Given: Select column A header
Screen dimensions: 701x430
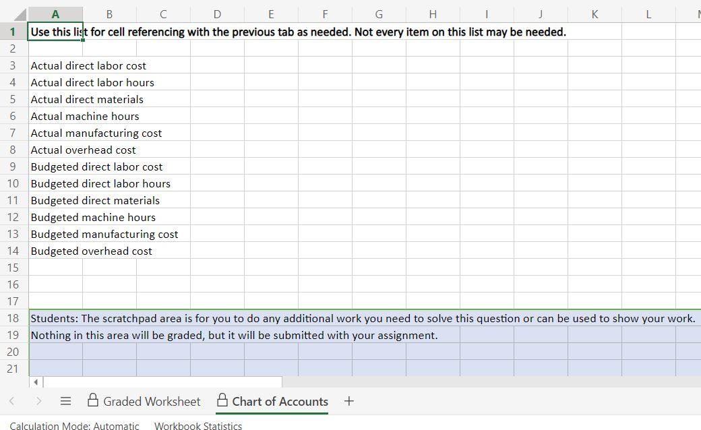Looking at the screenshot, I should 55,14.
